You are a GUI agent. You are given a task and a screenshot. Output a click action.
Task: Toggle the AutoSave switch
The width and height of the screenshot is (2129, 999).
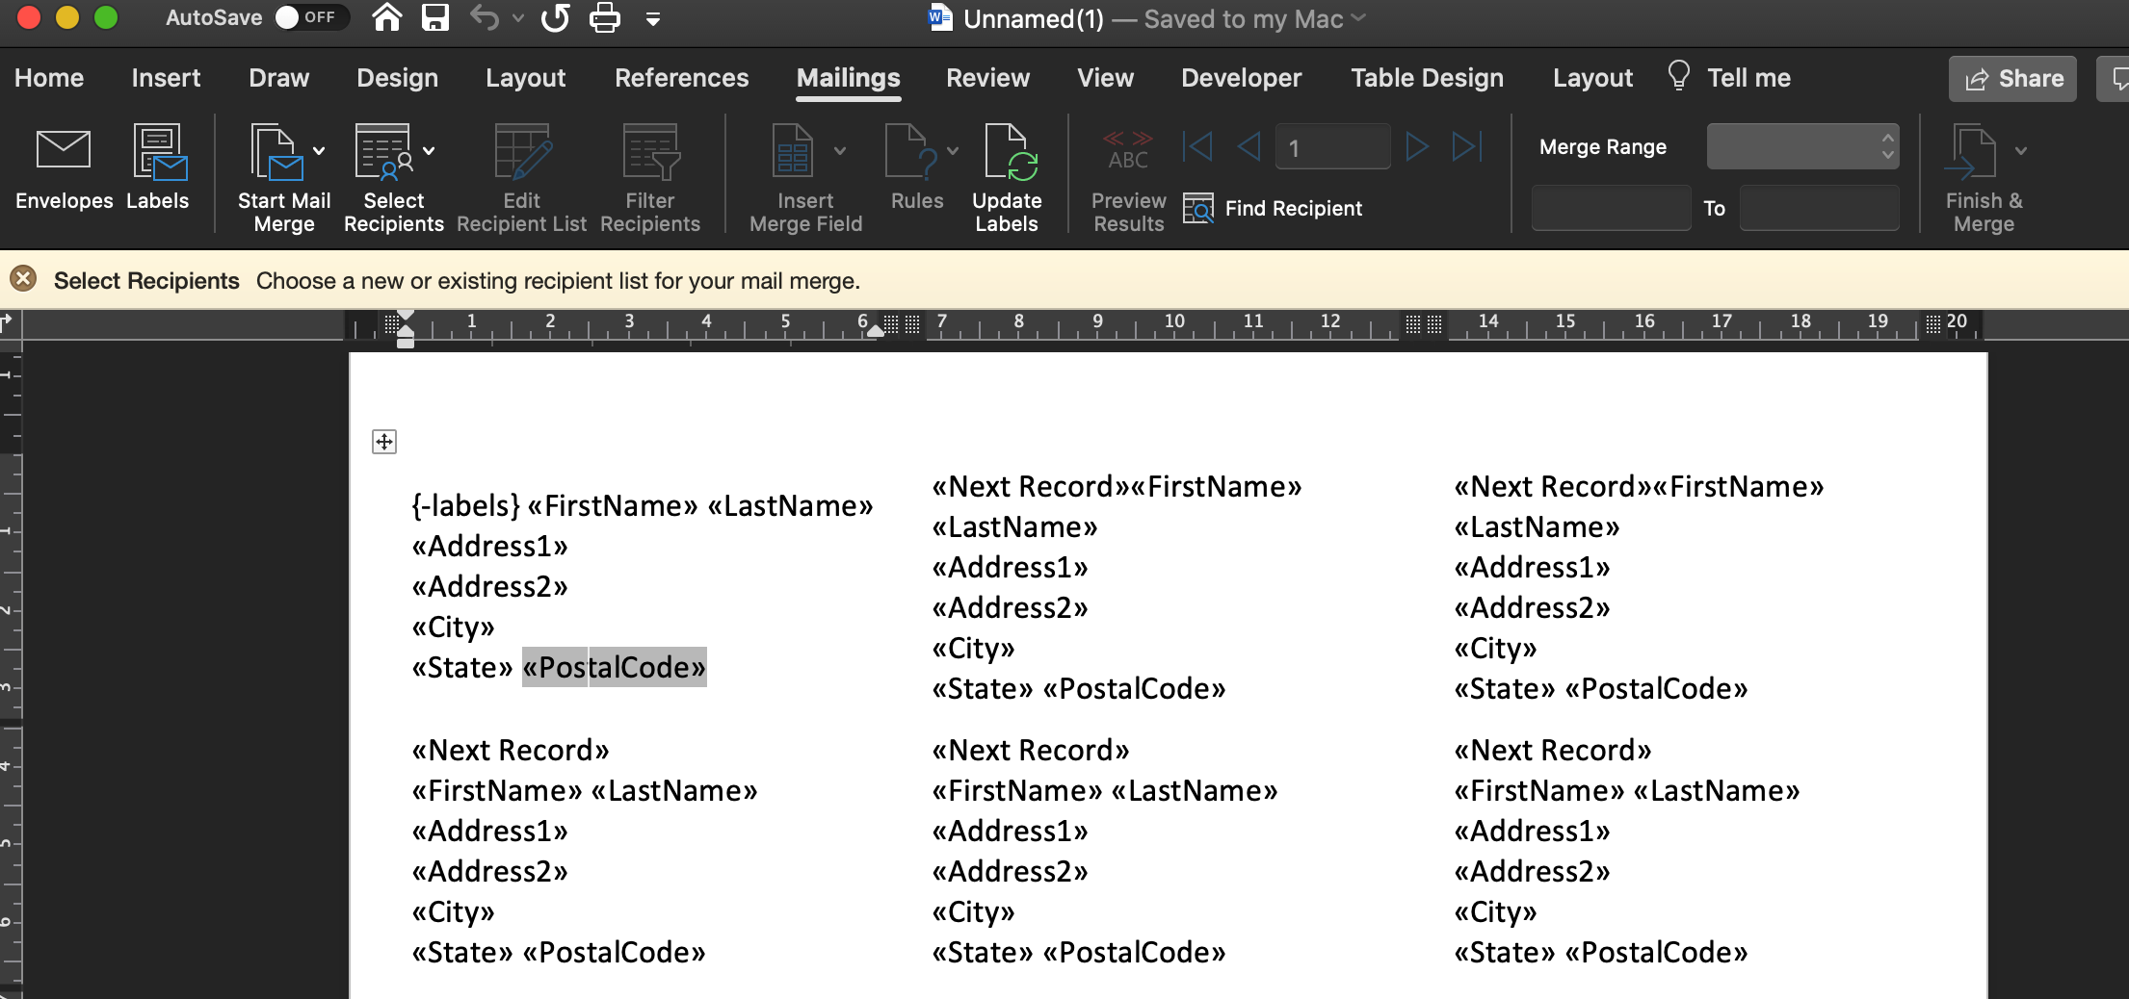point(311,17)
